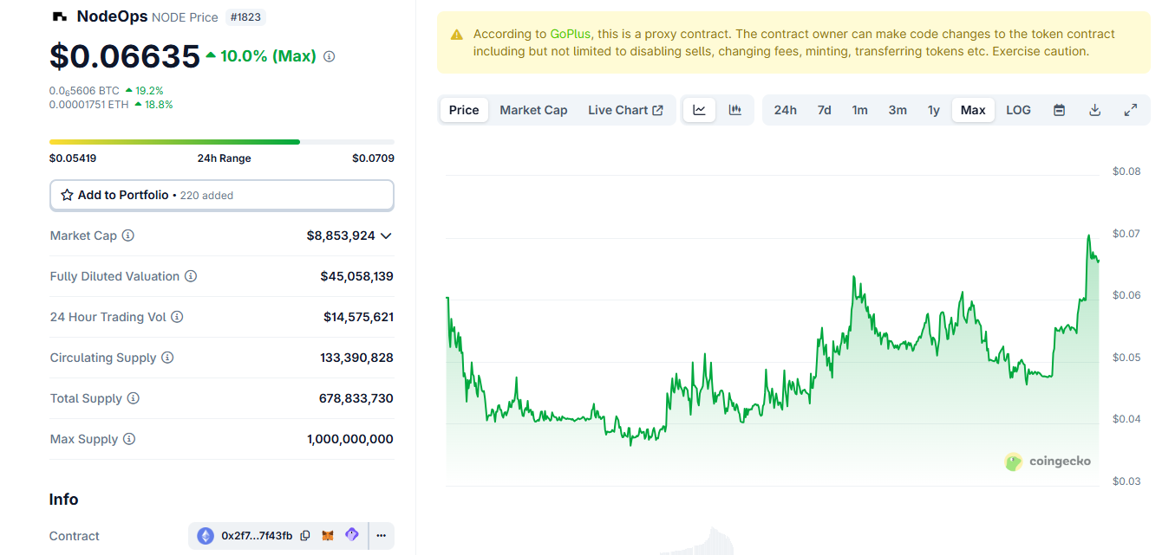Screen dimensions: 1162x555
Task: Click the circulating supply 133,390,828
Action: pyautogui.click(x=357, y=358)
